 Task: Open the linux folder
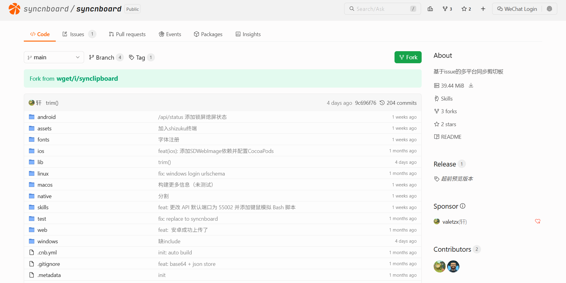43,173
